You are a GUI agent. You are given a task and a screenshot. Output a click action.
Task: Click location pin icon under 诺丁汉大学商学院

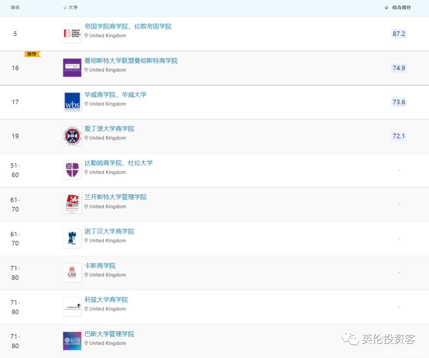coord(86,240)
